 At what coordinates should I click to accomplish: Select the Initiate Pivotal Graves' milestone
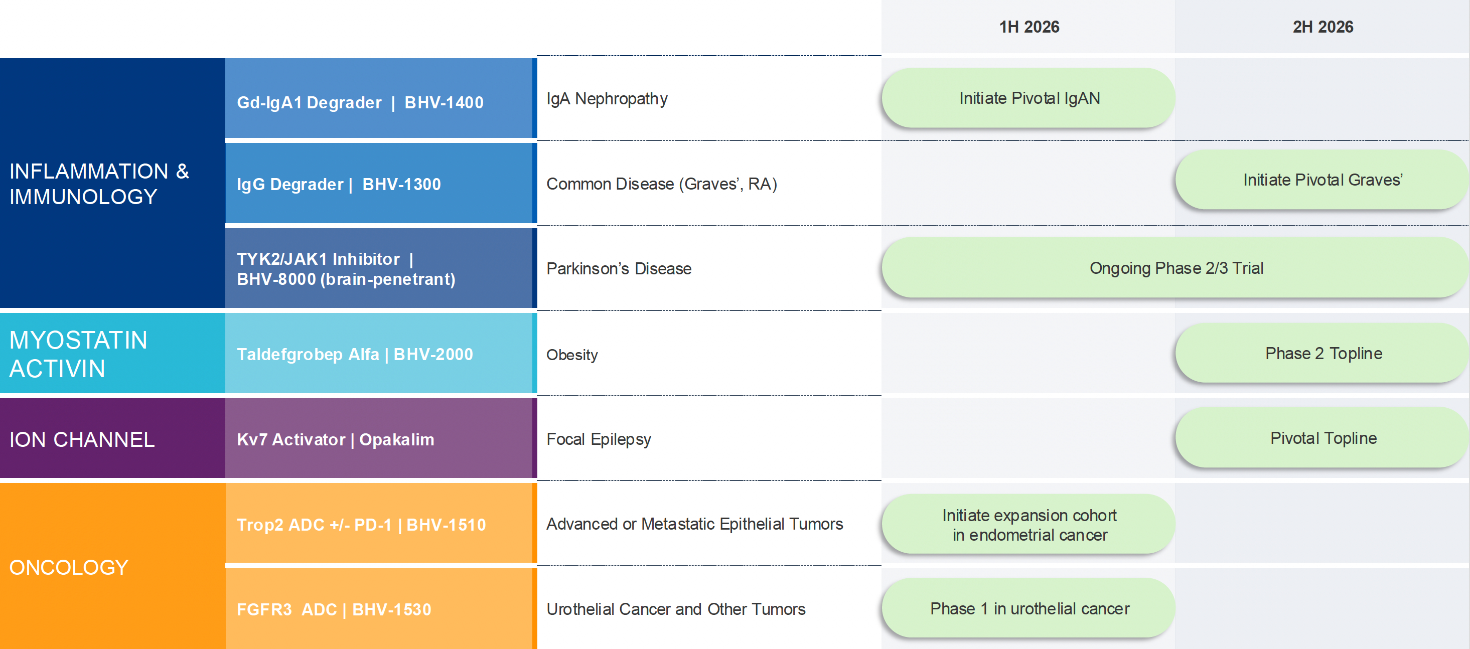1321,180
